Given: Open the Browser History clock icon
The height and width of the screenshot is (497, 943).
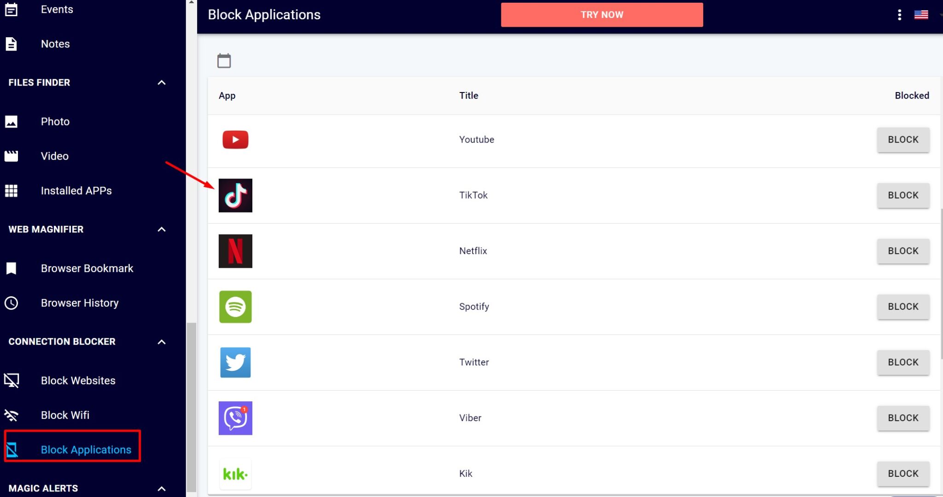Looking at the screenshot, I should point(11,303).
